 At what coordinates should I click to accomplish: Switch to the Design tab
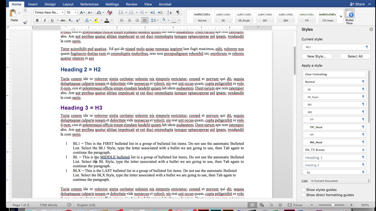50,4
